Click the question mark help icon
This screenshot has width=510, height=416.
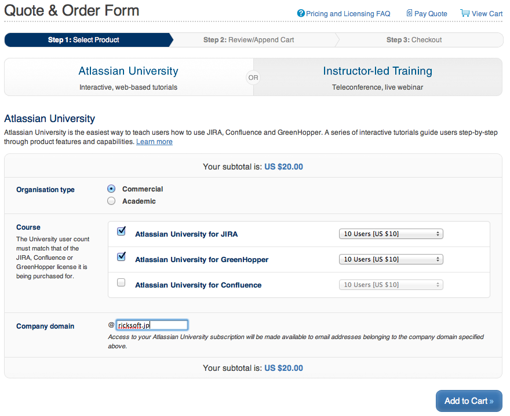[301, 13]
